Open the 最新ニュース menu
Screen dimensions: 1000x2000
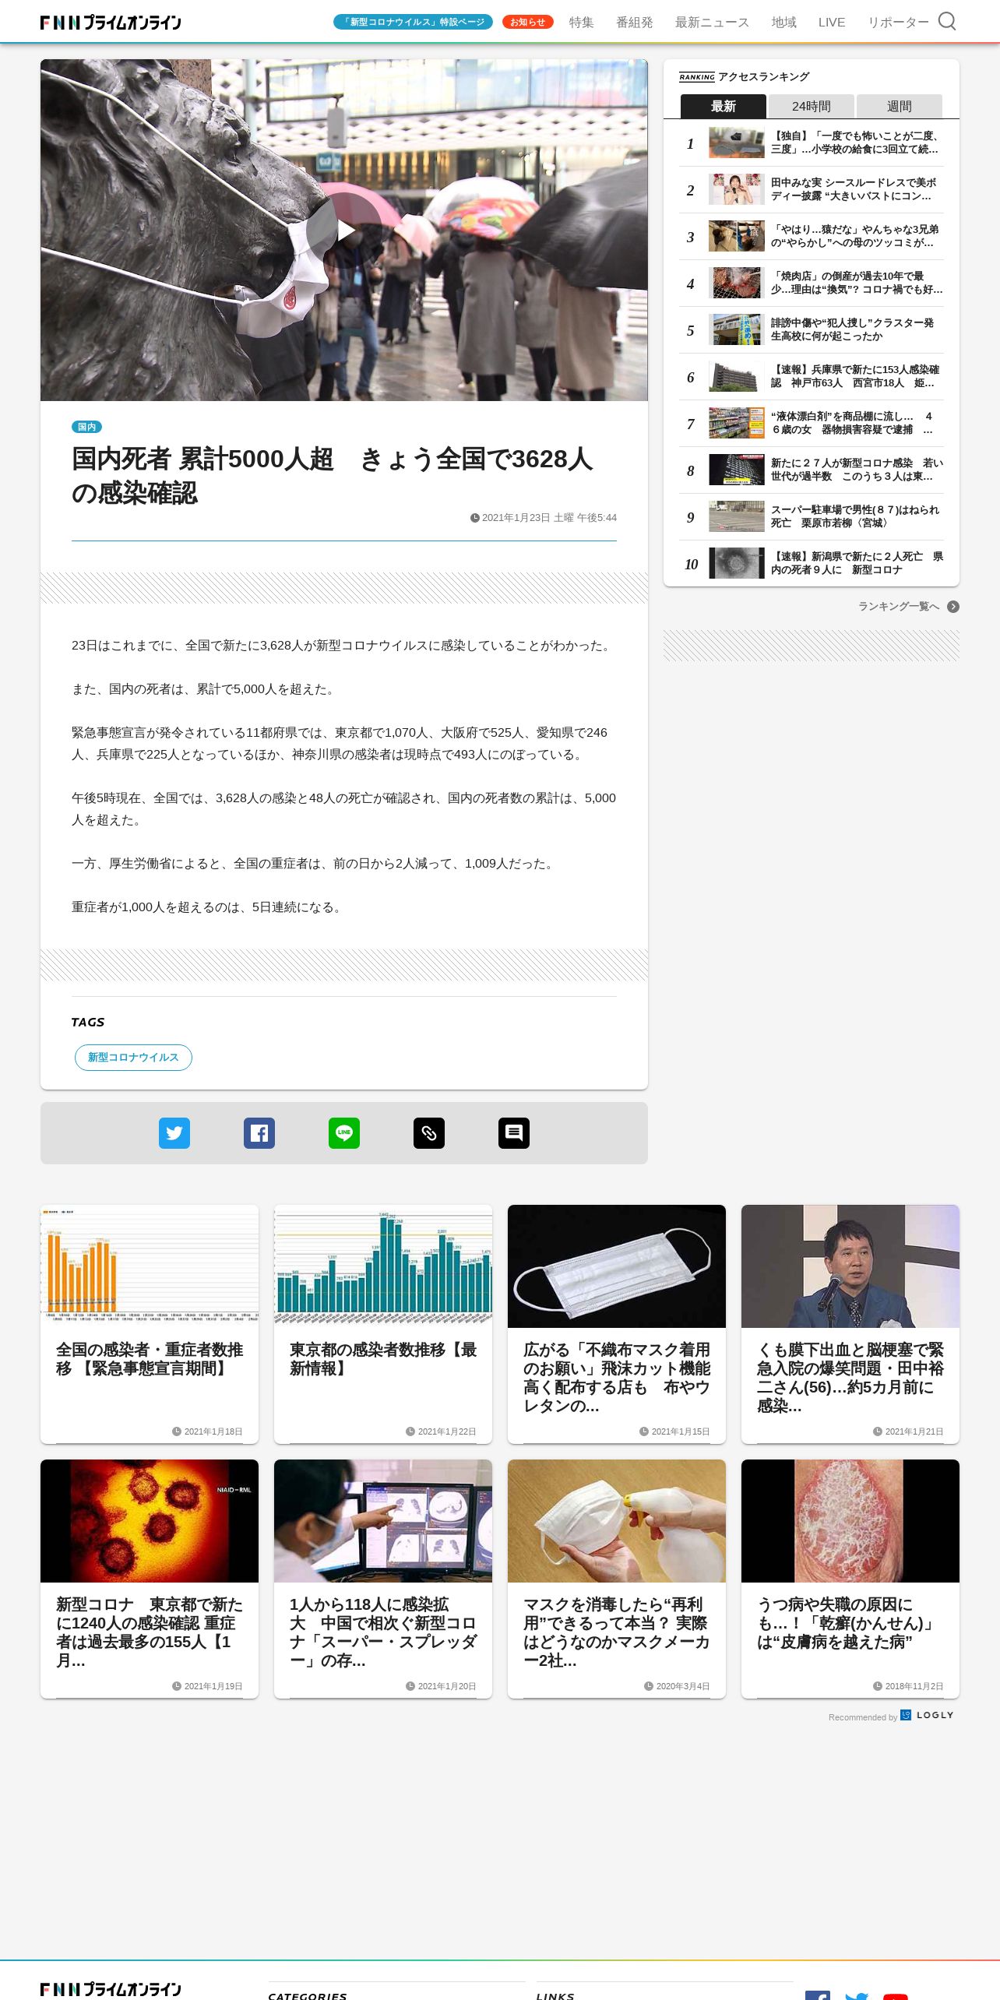tap(712, 23)
